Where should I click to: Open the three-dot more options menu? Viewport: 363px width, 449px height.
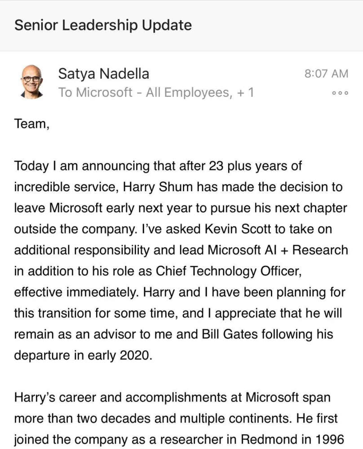[340, 92]
